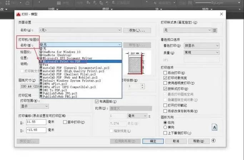The image size is (244, 160).
Task: Enable 打开打印戳记 checkbox
Action: coord(165,105)
